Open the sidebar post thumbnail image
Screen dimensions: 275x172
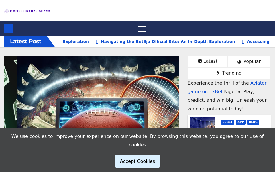(x=202, y=123)
